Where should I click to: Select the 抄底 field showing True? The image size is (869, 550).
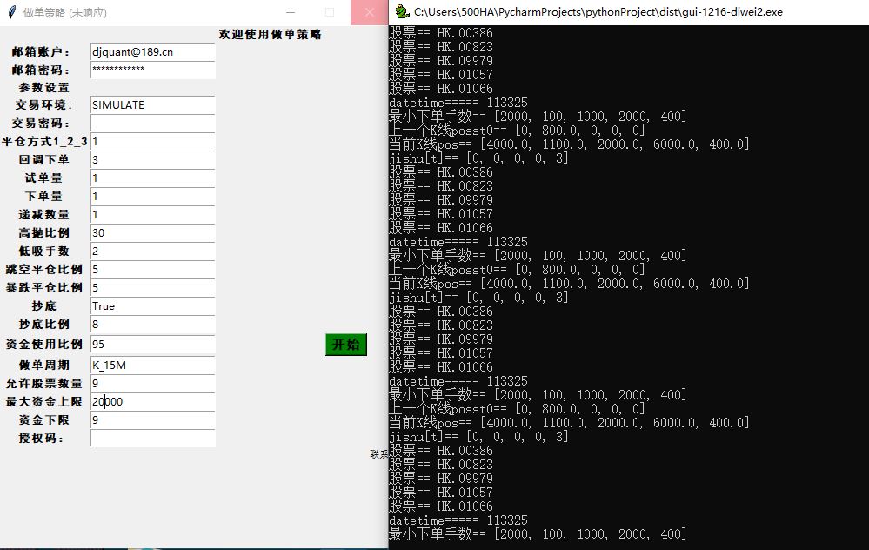(152, 306)
